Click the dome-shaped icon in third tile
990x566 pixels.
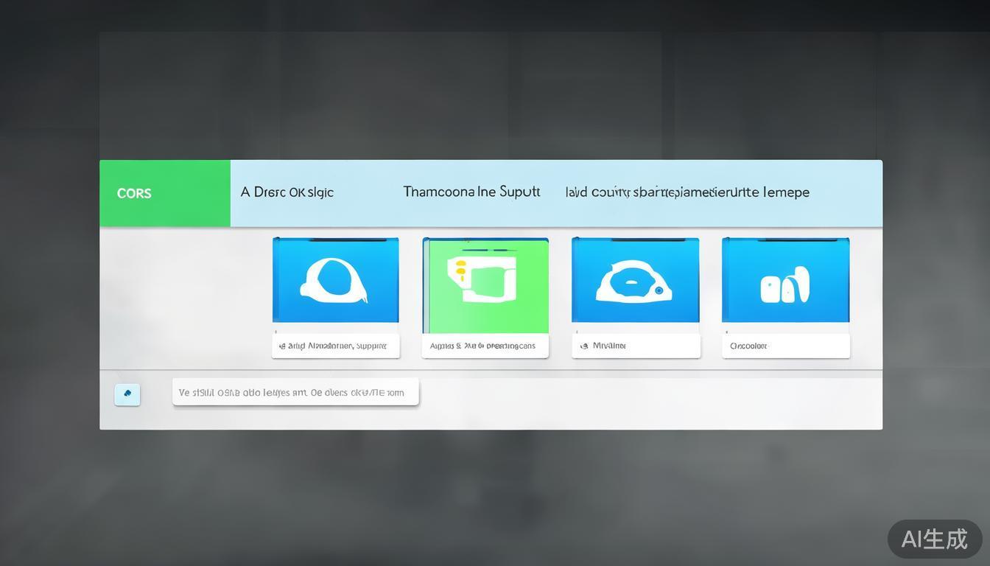tap(633, 283)
